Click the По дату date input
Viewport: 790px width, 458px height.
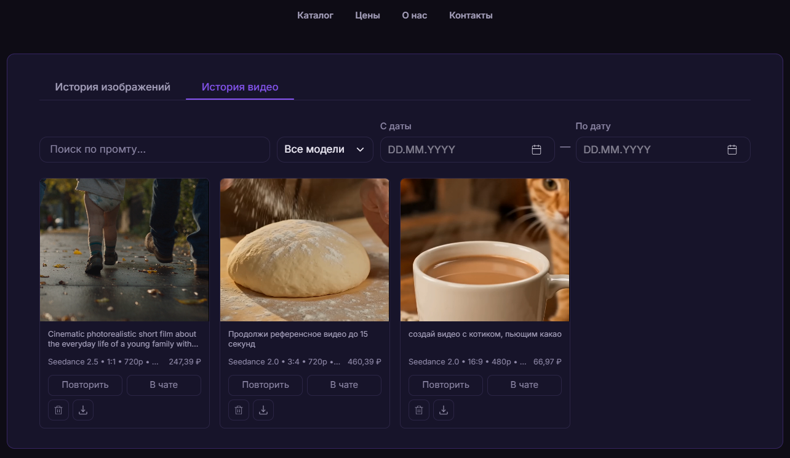(x=663, y=150)
